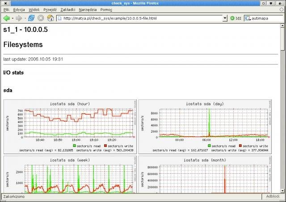
Task: Click the 'last update: 2006.10.05 19:31' text
Action: (x=33, y=59)
